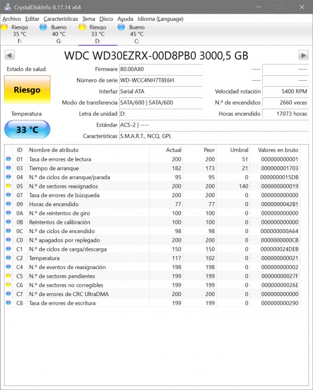Click the Valores en bruto column header
This screenshot has height=390, width=313.
coord(277,150)
